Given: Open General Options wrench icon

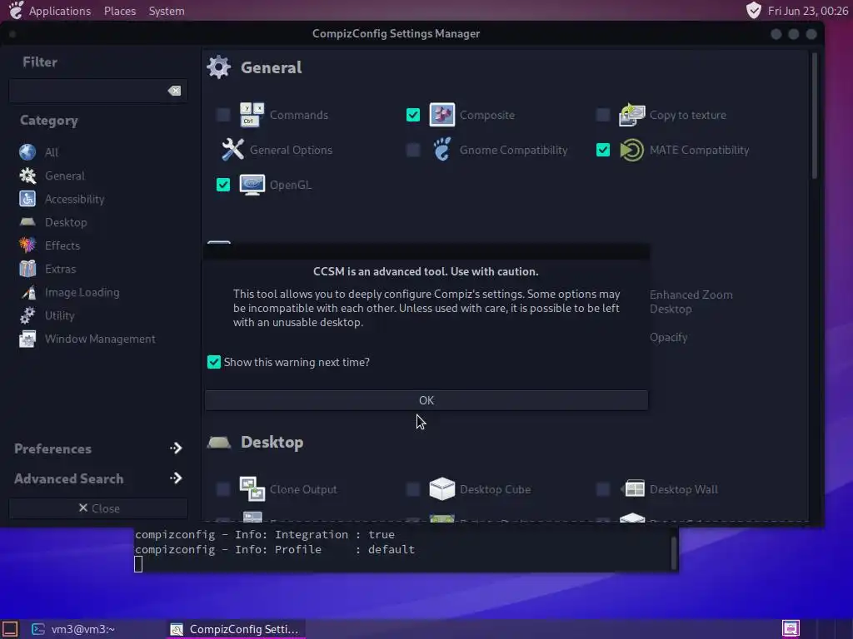Looking at the screenshot, I should tap(233, 150).
